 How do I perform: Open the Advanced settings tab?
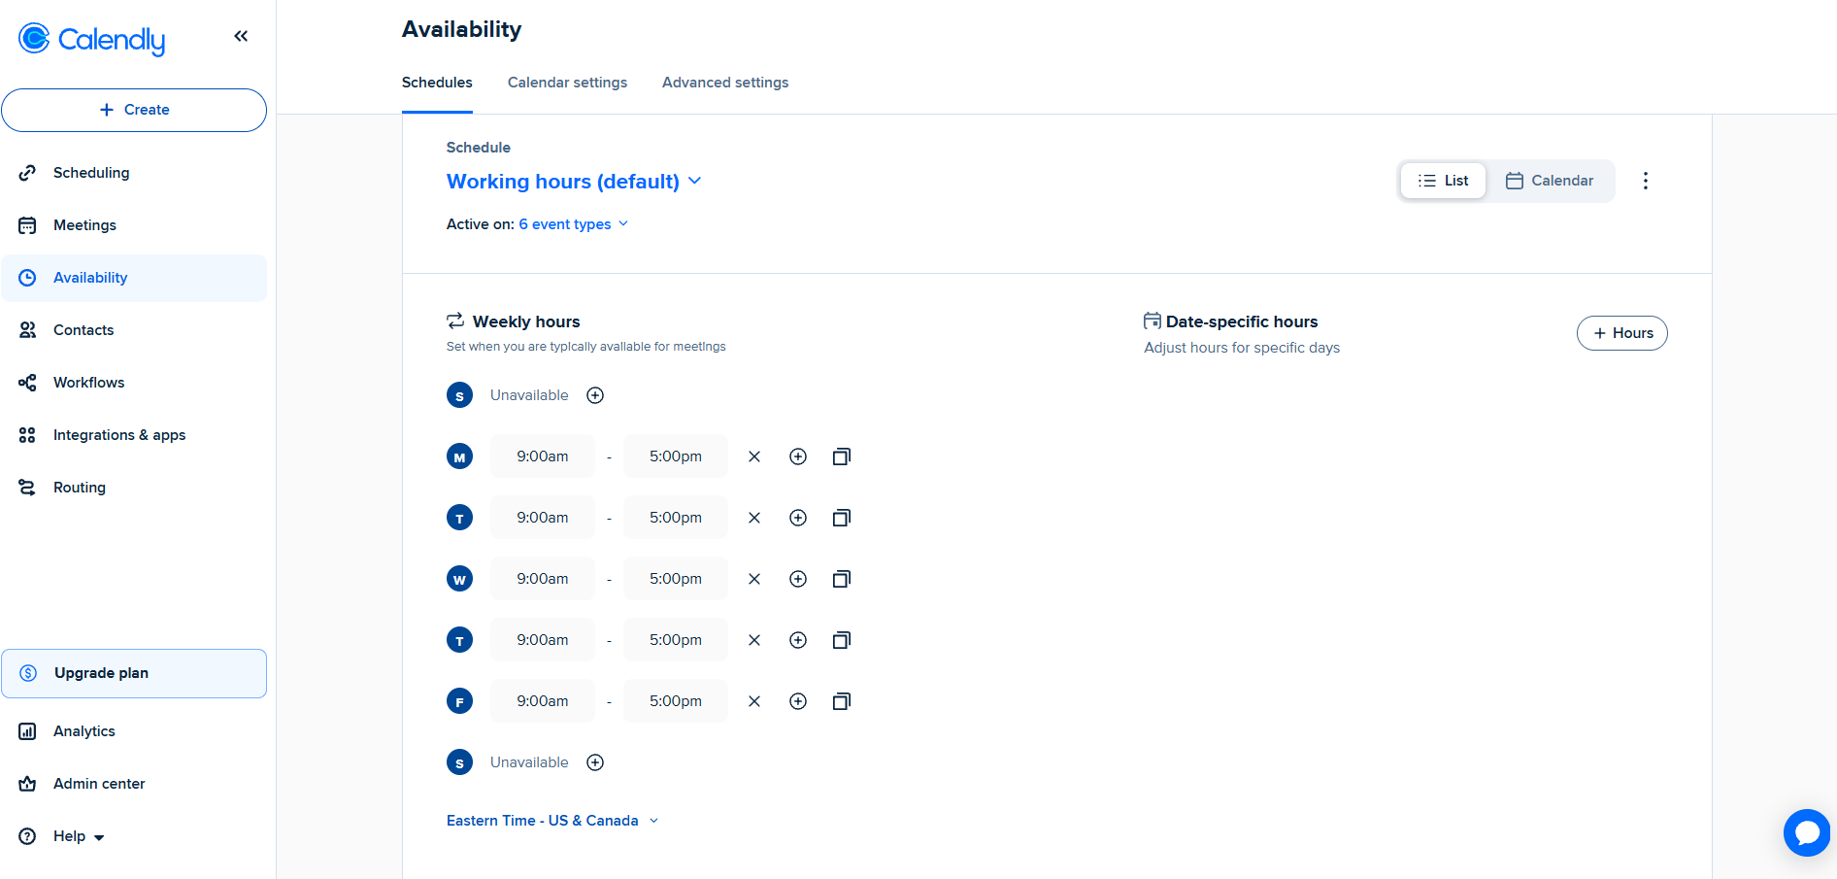click(x=725, y=83)
